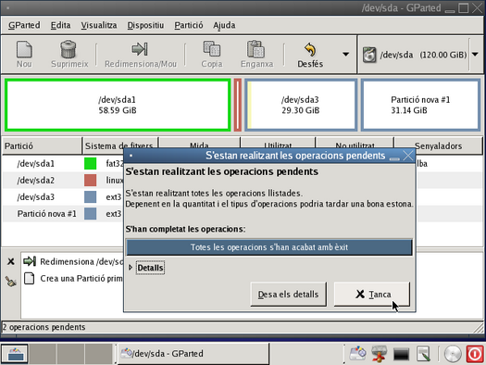Click the X icon to undo pending operation
This screenshot has height=365, width=486.
[10, 262]
